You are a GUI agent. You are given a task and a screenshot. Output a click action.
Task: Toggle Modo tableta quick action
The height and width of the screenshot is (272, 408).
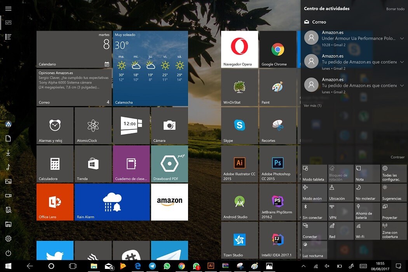click(314, 173)
